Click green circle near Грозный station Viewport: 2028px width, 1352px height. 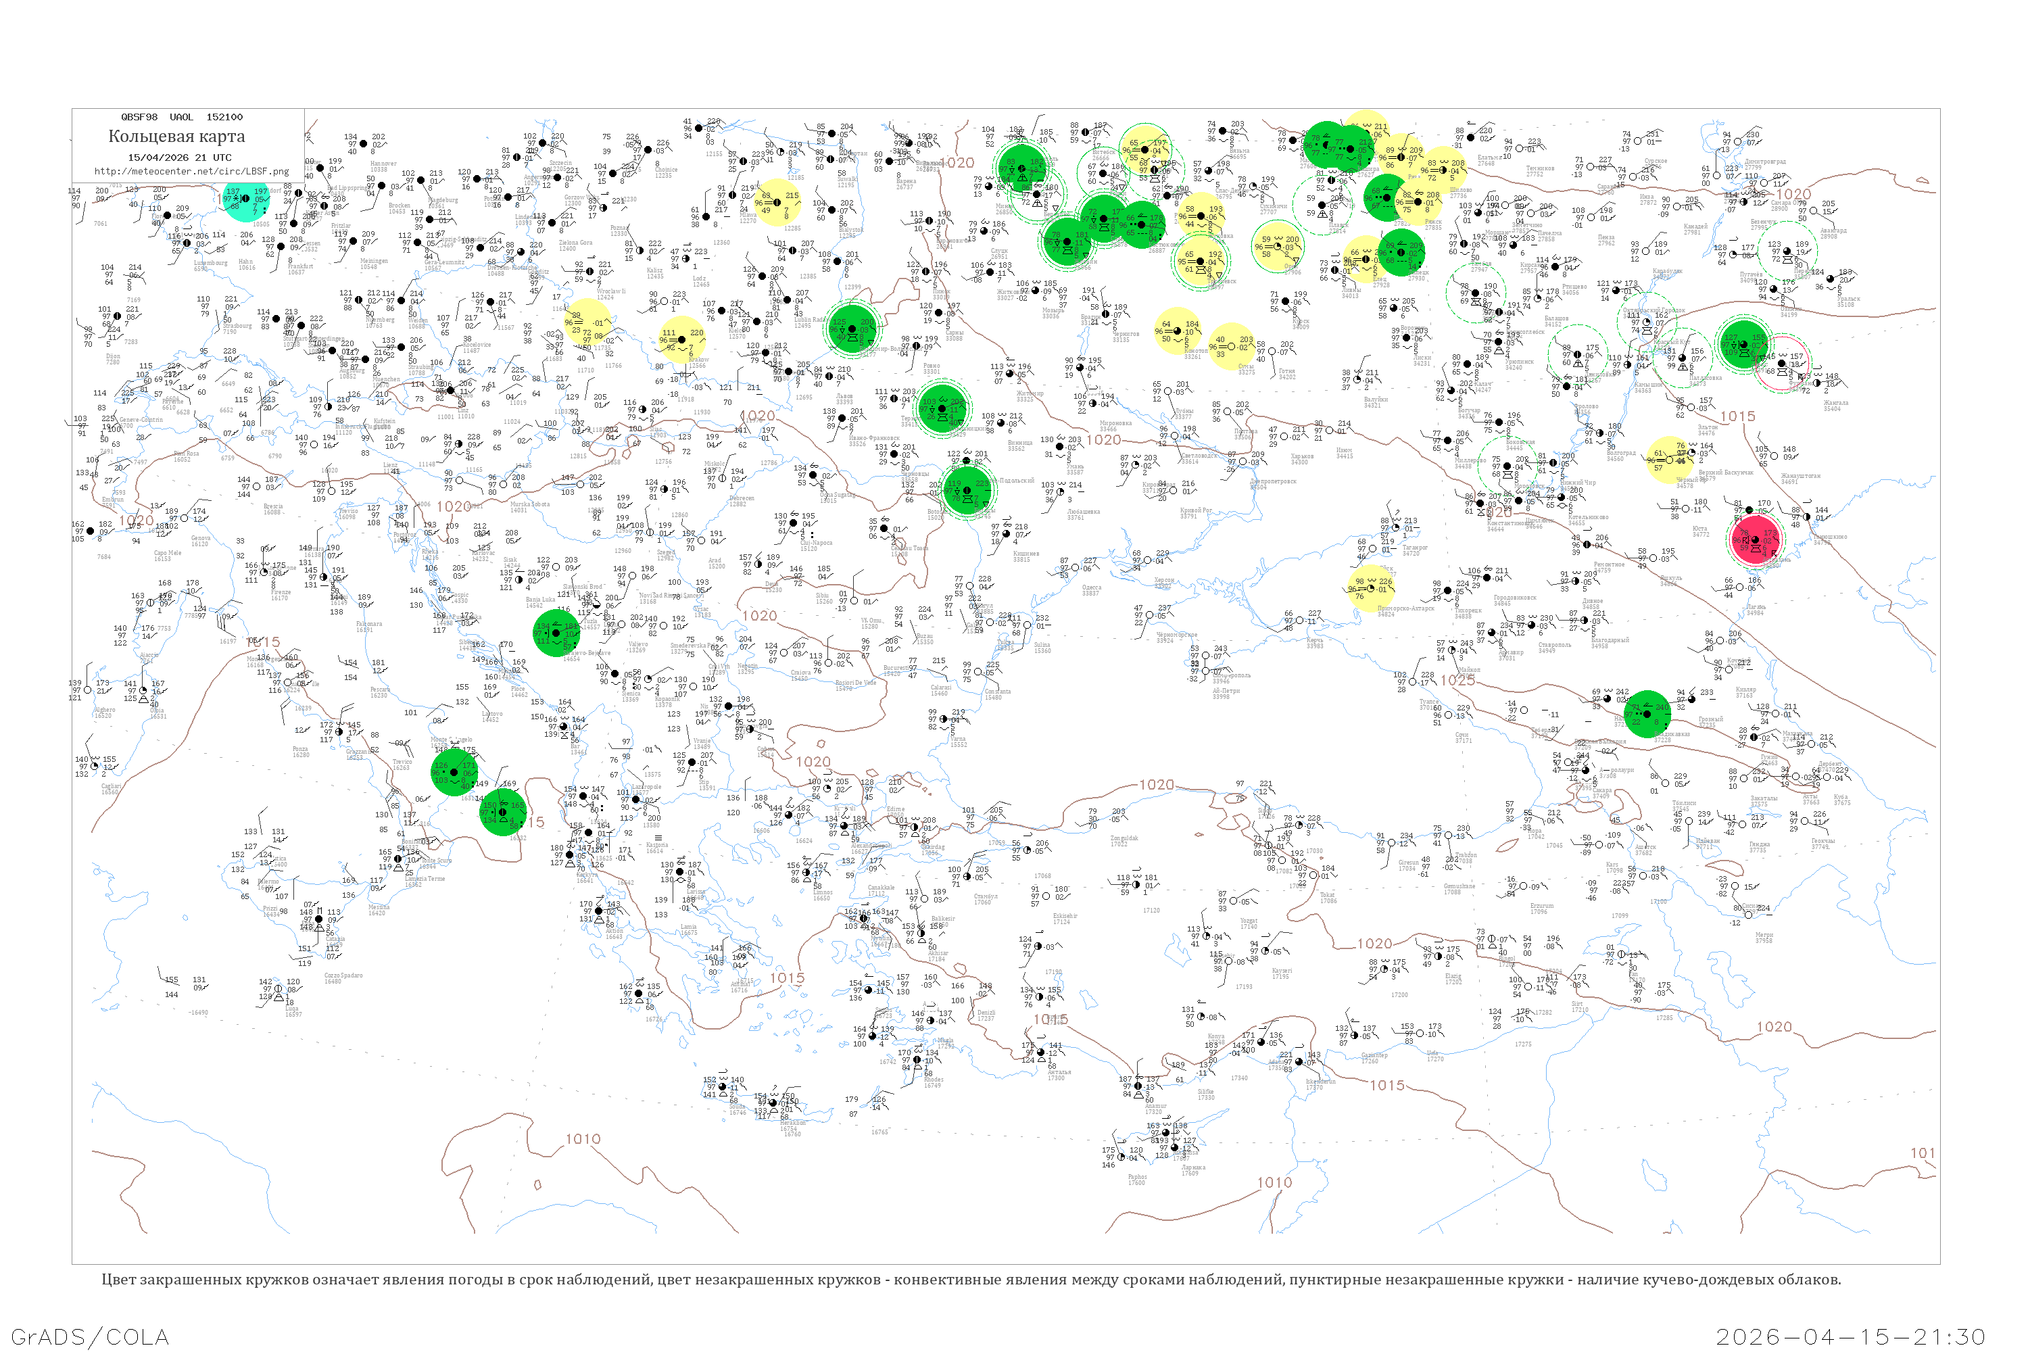(x=1647, y=714)
